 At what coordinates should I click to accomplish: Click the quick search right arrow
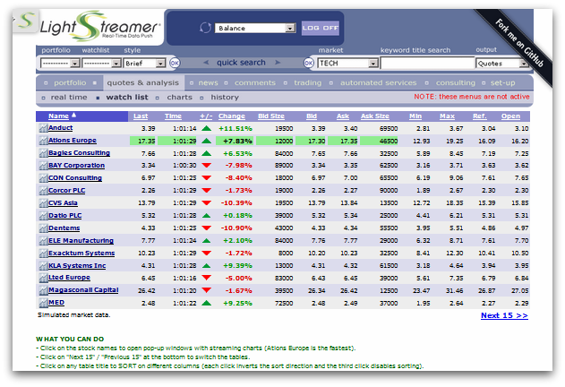pyautogui.click(x=278, y=63)
